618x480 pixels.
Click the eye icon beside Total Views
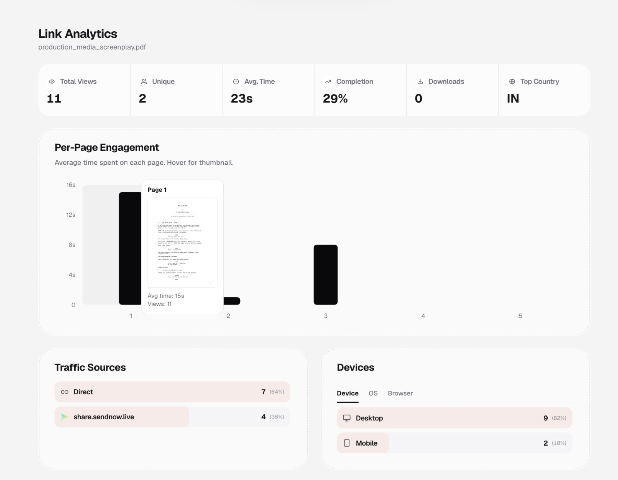pos(52,82)
